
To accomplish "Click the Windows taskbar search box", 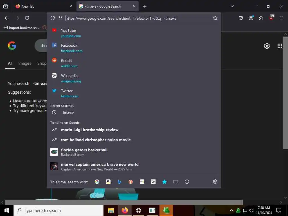I will [x=58, y=210].
